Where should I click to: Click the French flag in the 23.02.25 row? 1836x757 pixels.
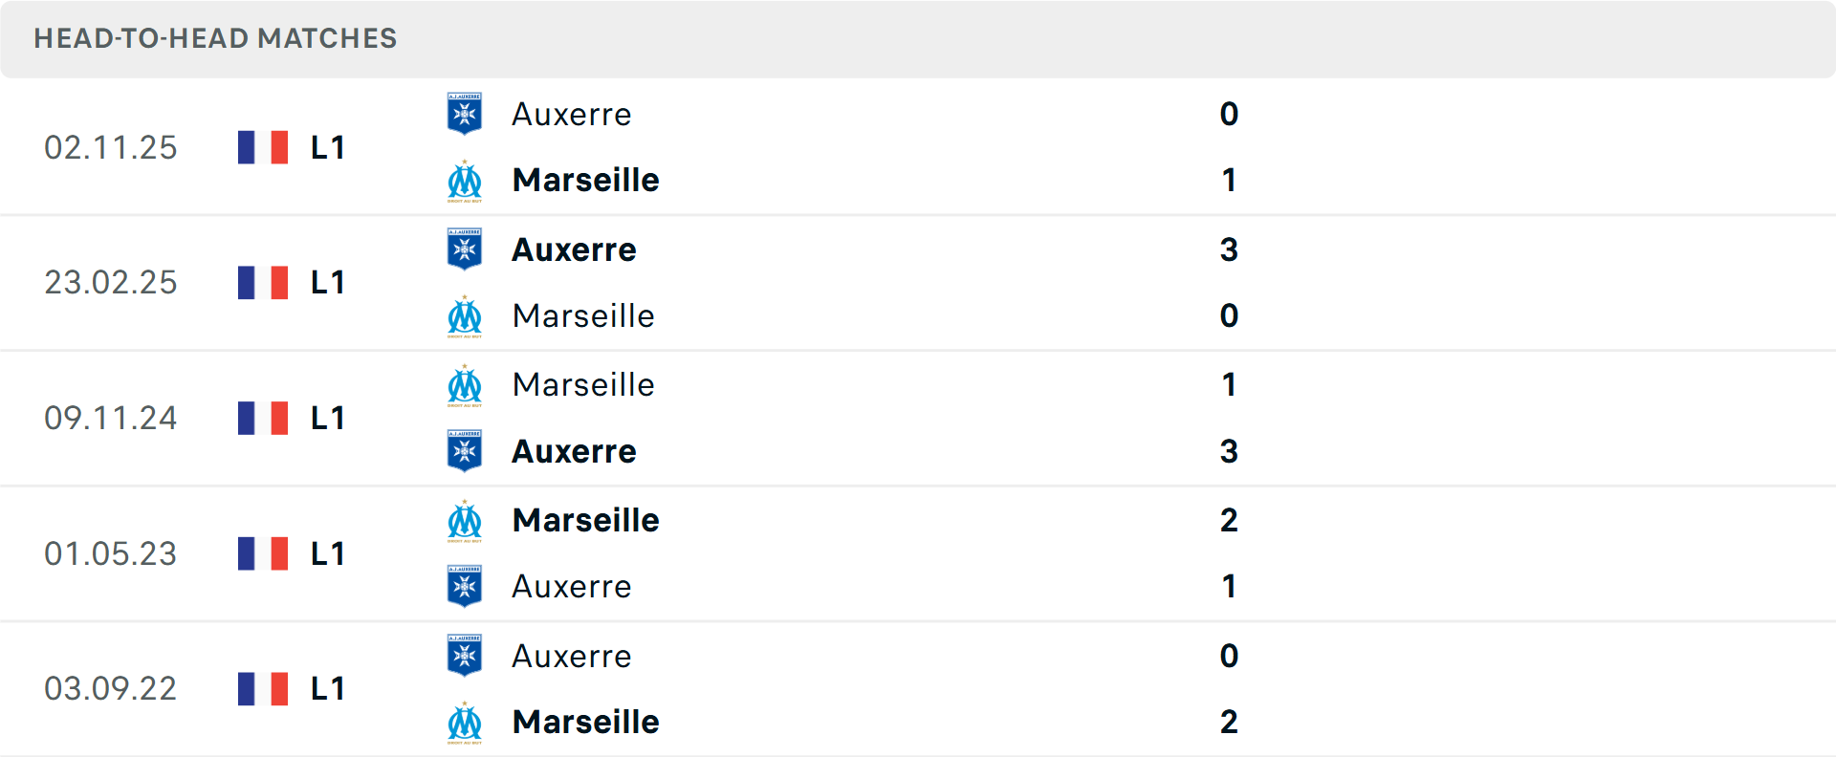tap(262, 283)
